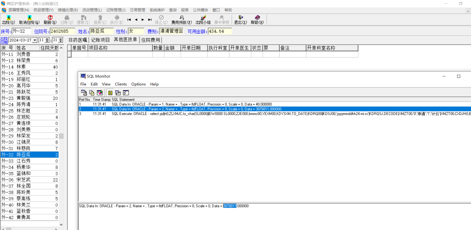Jump to the last record arrow
The width and height of the screenshot is (471, 230).
click(150, 20)
